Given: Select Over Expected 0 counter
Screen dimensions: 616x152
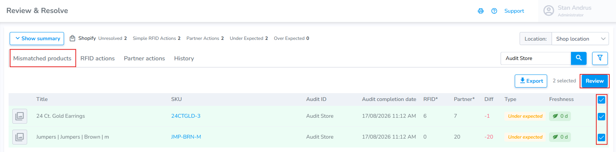Looking at the screenshot, I should point(291,38).
